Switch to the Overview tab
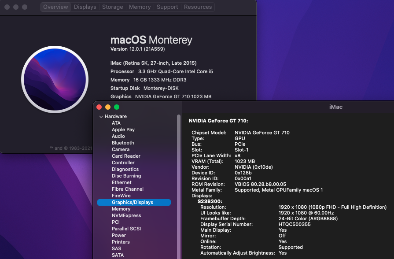 55,7
